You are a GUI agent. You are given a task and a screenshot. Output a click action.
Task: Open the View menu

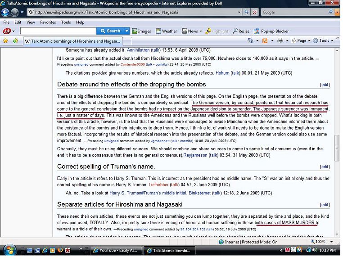31,22
